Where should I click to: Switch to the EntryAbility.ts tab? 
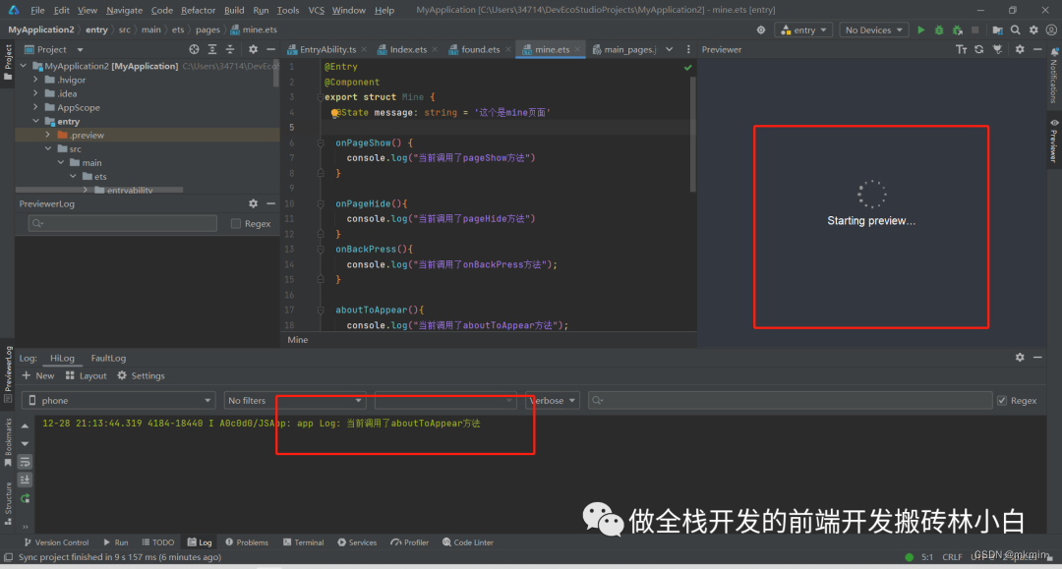pos(327,49)
